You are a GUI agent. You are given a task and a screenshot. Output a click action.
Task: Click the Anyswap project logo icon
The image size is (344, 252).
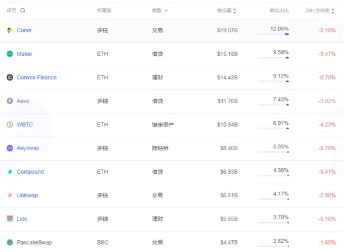pos(10,148)
